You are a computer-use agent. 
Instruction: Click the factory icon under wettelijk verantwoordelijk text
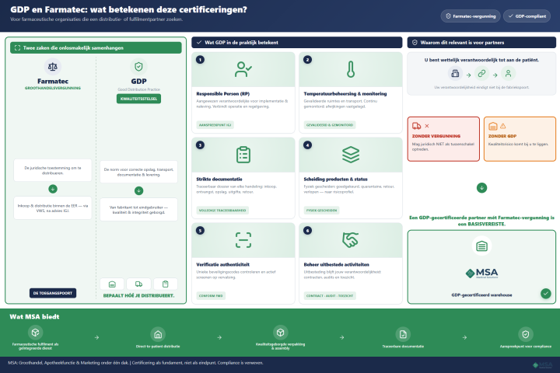click(x=455, y=74)
